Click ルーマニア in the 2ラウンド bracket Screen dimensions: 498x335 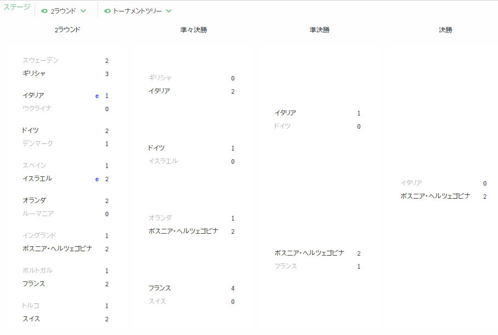pos(38,214)
